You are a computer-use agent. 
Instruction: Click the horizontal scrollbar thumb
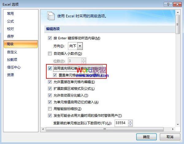(x=105, y=129)
